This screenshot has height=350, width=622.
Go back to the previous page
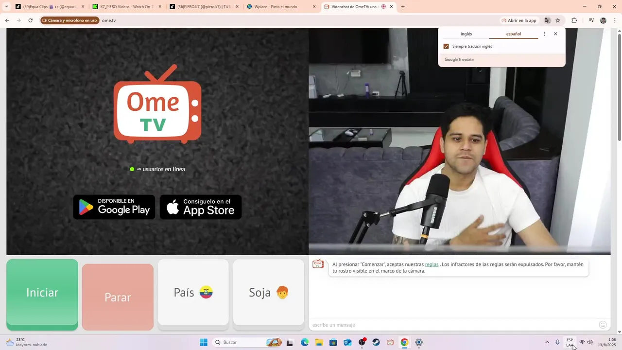[x=7, y=20]
